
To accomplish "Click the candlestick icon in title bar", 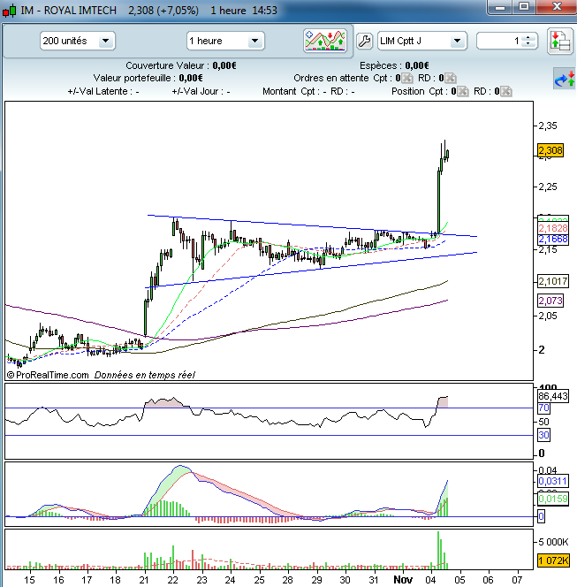I will [x=10, y=11].
